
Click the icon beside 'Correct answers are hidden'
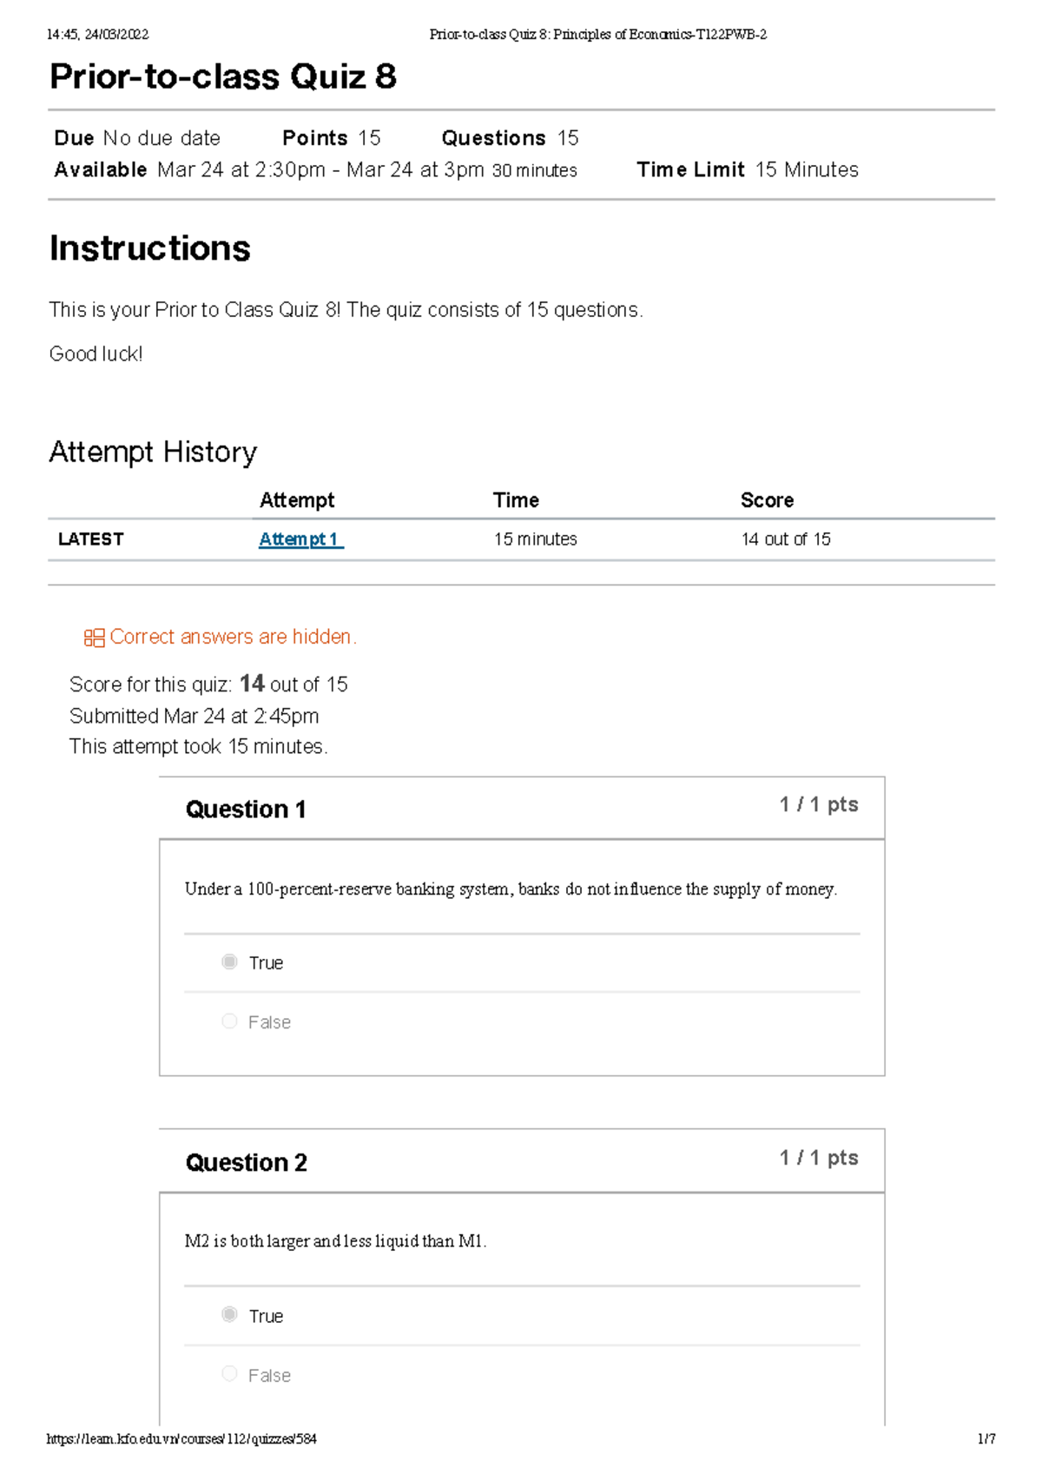[94, 638]
